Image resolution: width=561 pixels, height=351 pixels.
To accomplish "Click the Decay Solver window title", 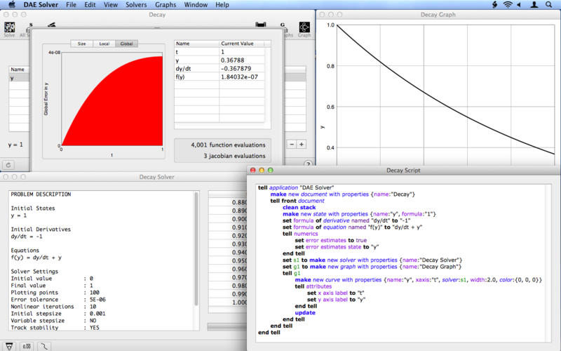I will click(156, 177).
